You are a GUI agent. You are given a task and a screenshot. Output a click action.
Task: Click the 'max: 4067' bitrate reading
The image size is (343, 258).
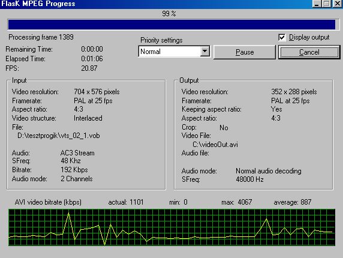(237, 202)
